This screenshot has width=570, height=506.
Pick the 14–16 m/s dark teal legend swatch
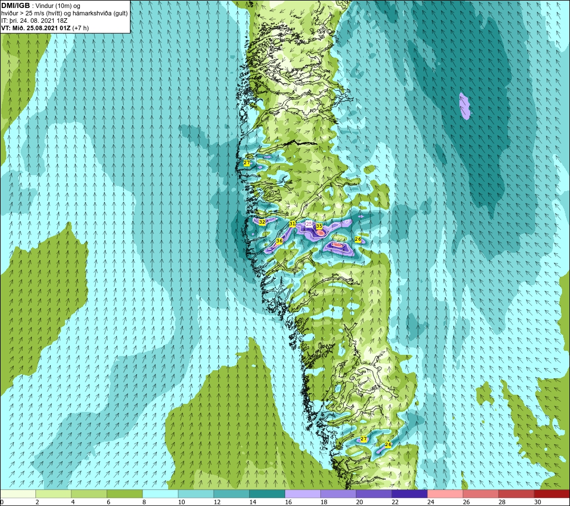click(x=267, y=494)
